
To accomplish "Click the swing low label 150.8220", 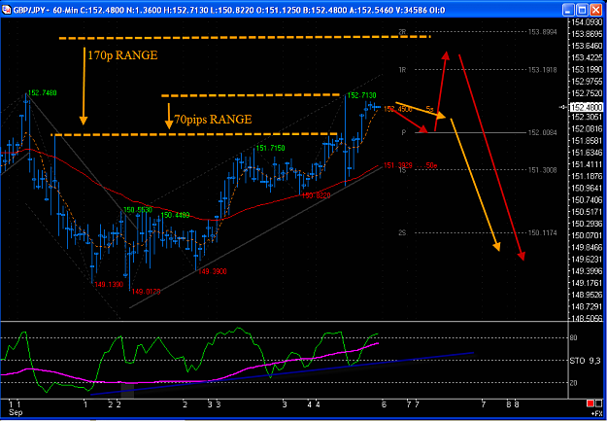I will click(x=317, y=195).
